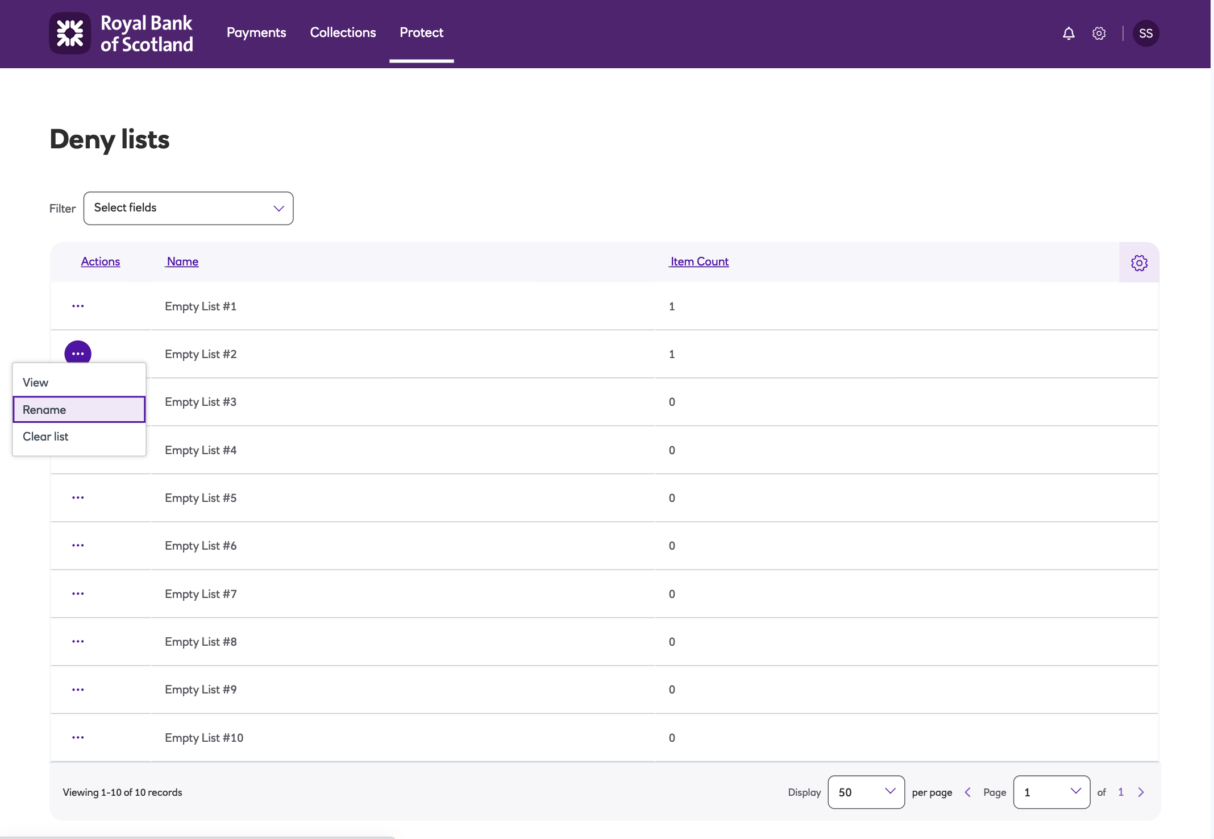Choose View from the context menu
Viewport: 1214px width, 839px height.
point(79,382)
